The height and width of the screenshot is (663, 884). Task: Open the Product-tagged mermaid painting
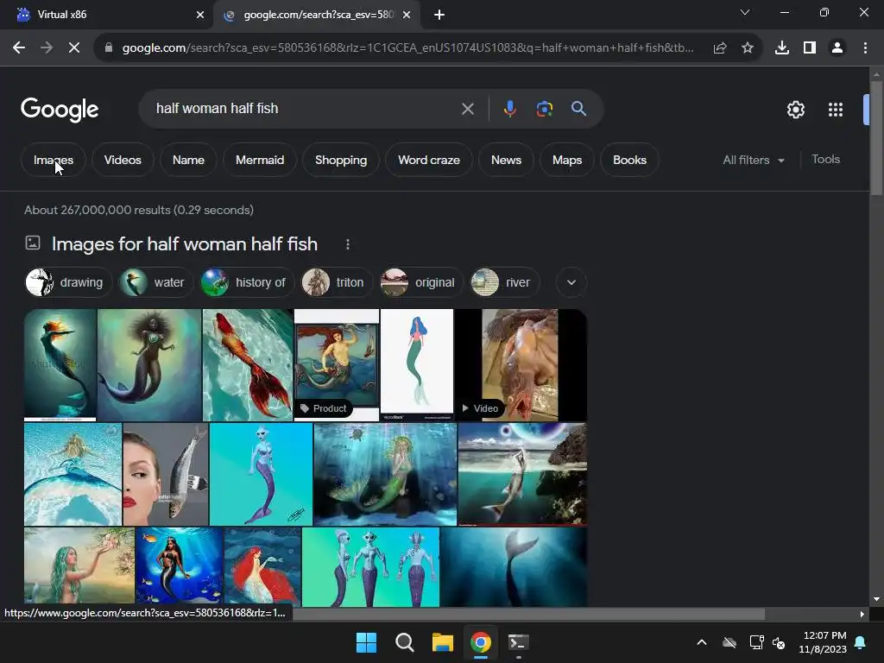[337, 365]
